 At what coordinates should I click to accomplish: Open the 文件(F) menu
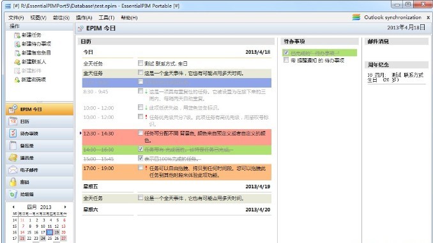pyautogui.click(x=16, y=18)
